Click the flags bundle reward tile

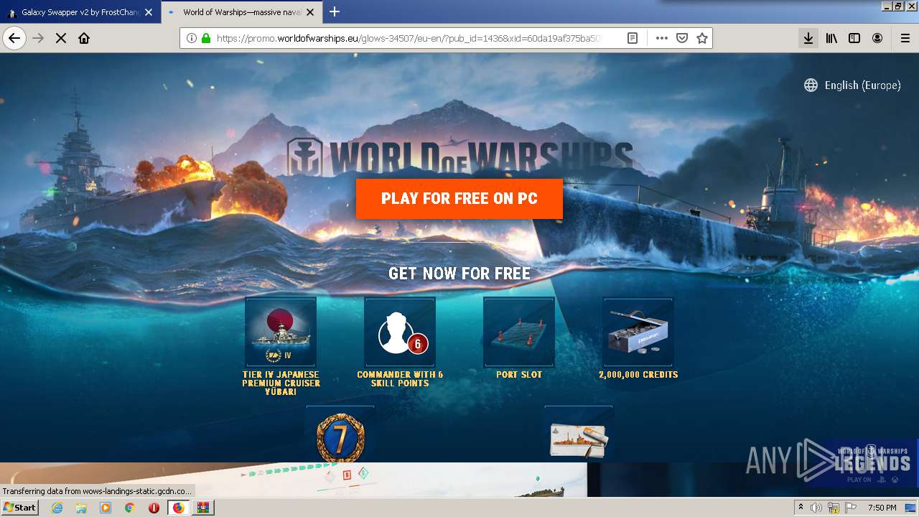click(579, 435)
